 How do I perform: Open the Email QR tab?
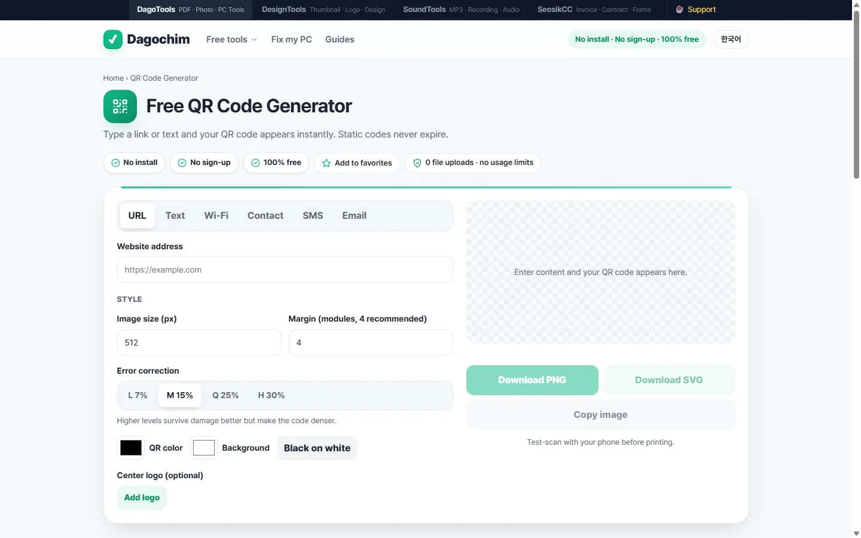point(355,216)
